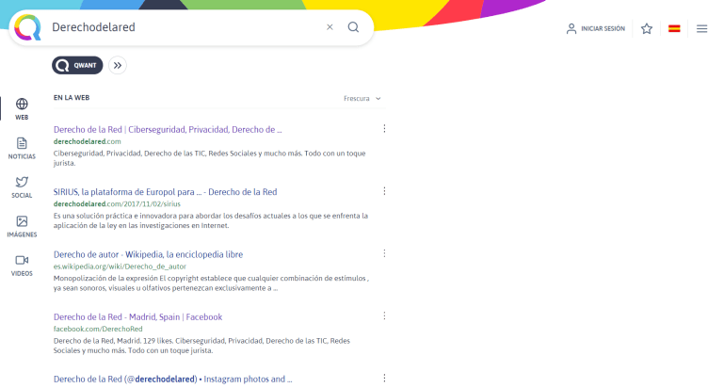Click the 'Monopolización de la expresión' snippet

click(211, 283)
